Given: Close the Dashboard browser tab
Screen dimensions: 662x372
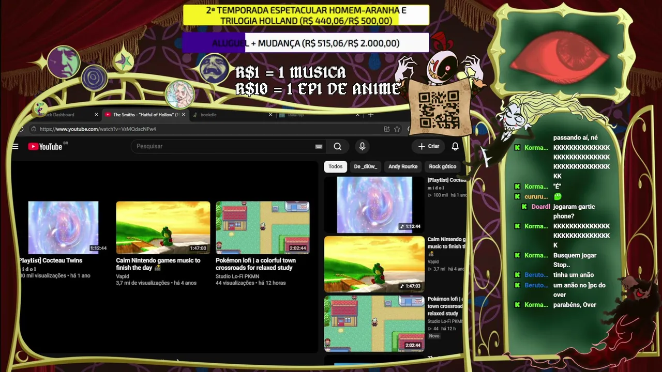Looking at the screenshot, I should pyautogui.click(x=96, y=115).
